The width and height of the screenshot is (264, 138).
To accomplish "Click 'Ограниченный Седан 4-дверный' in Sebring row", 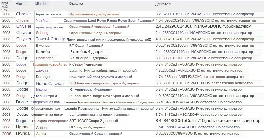I will click(x=96, y=33).
